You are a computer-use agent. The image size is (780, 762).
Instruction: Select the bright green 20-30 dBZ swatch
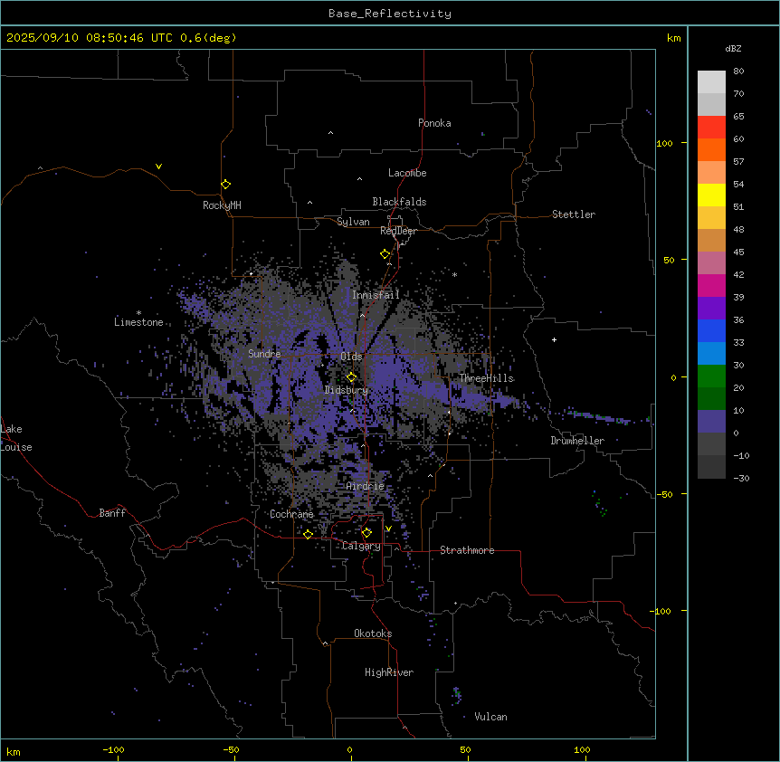711,376
